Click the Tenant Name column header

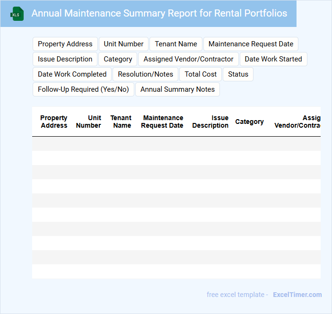[122, 122]
